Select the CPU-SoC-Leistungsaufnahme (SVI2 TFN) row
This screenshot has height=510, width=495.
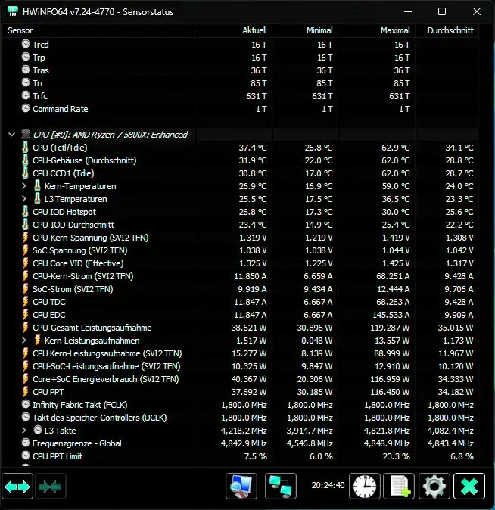pyautogui.click(x=241, y=366)
